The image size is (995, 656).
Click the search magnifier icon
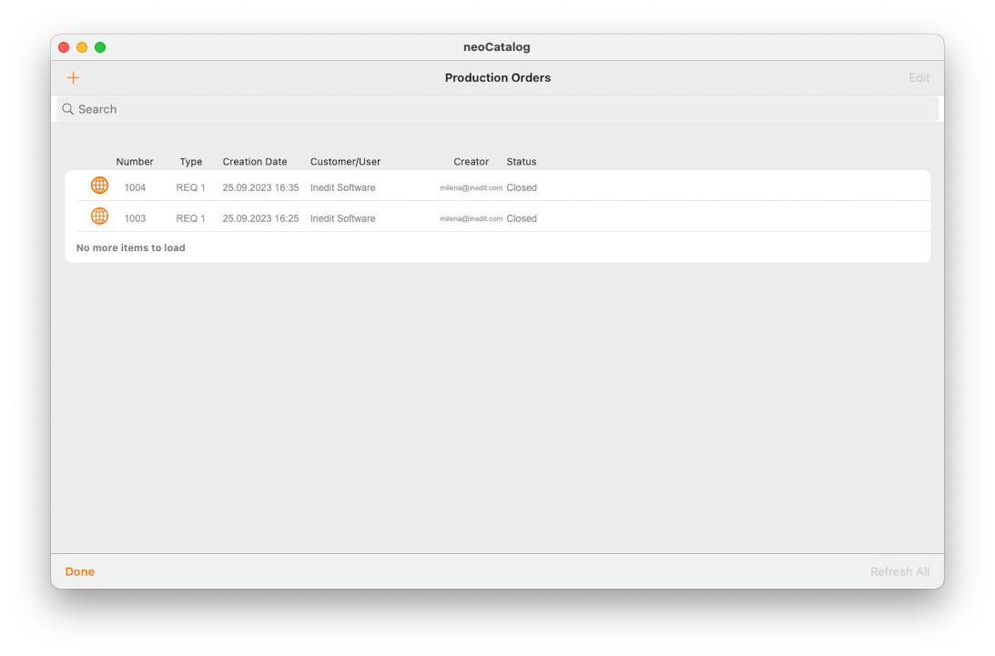pos(68,109)
